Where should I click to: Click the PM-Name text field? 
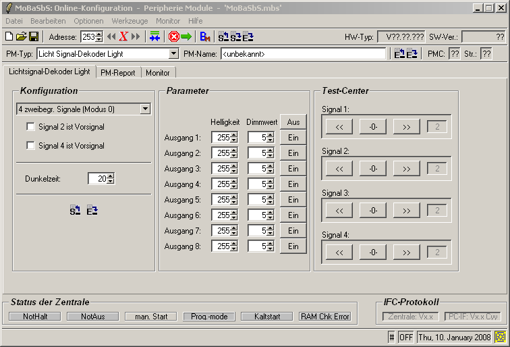coord(304,53)
